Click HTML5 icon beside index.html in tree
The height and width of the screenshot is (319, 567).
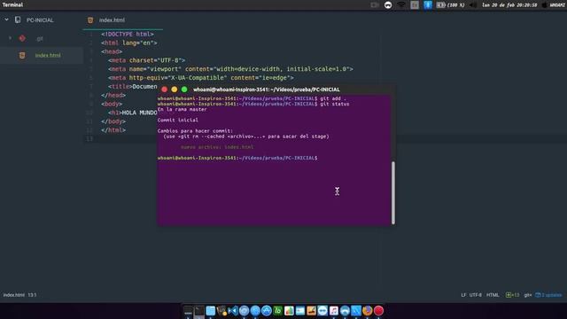(x=22, y=55)
